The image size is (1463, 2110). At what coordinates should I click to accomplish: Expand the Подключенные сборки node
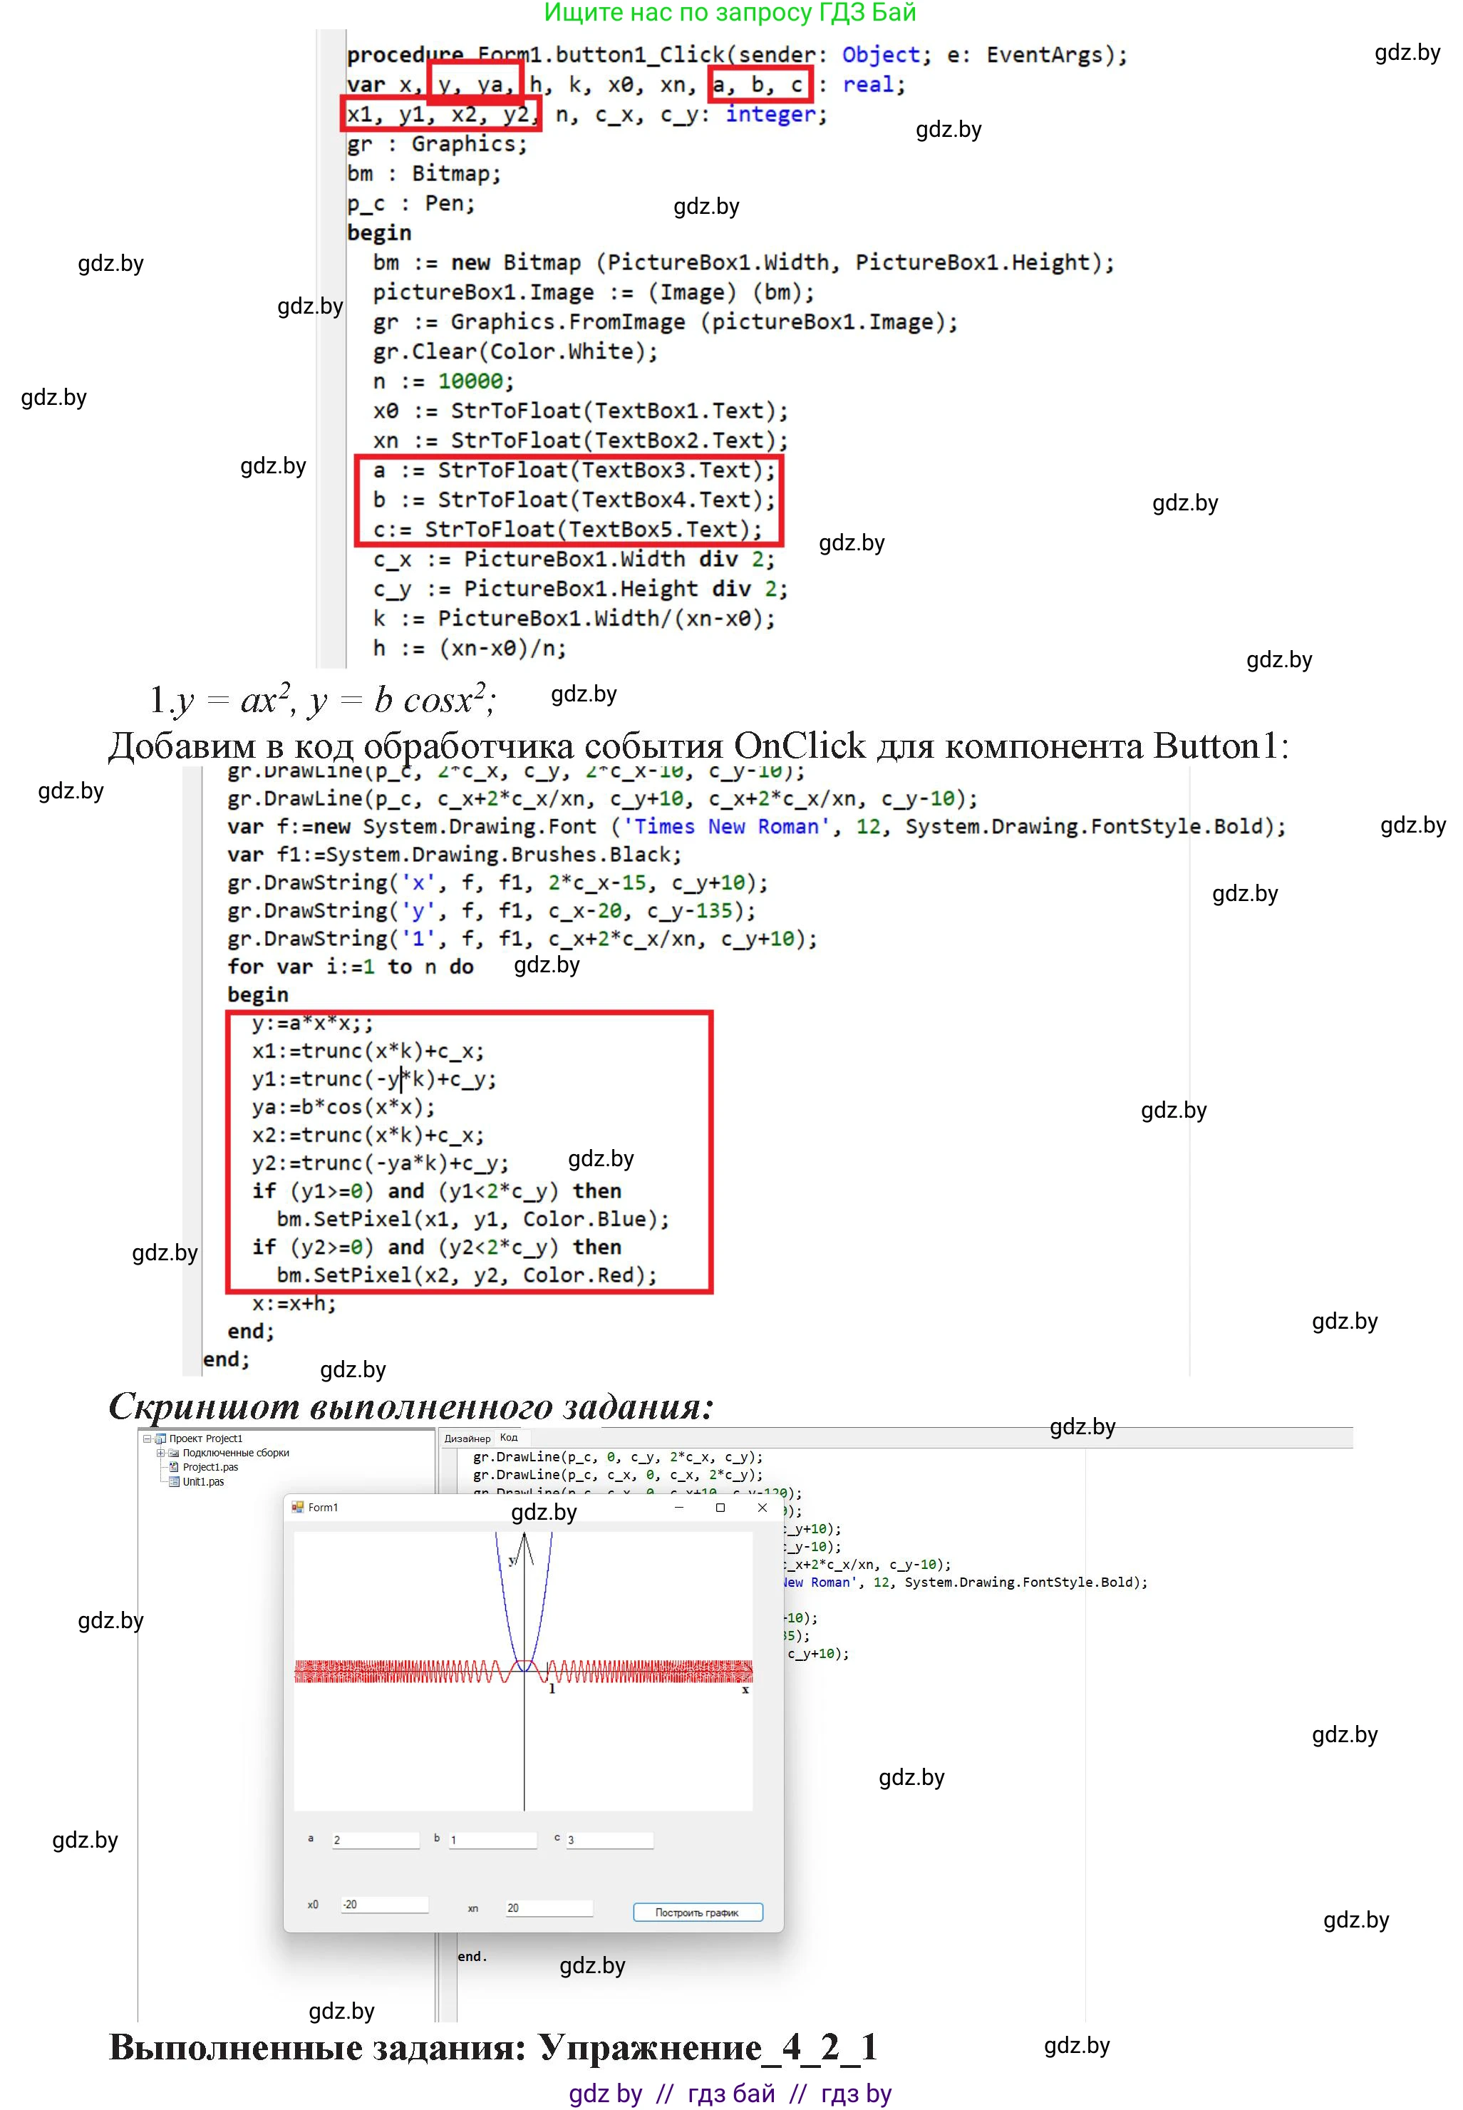tap(160, 1453)
